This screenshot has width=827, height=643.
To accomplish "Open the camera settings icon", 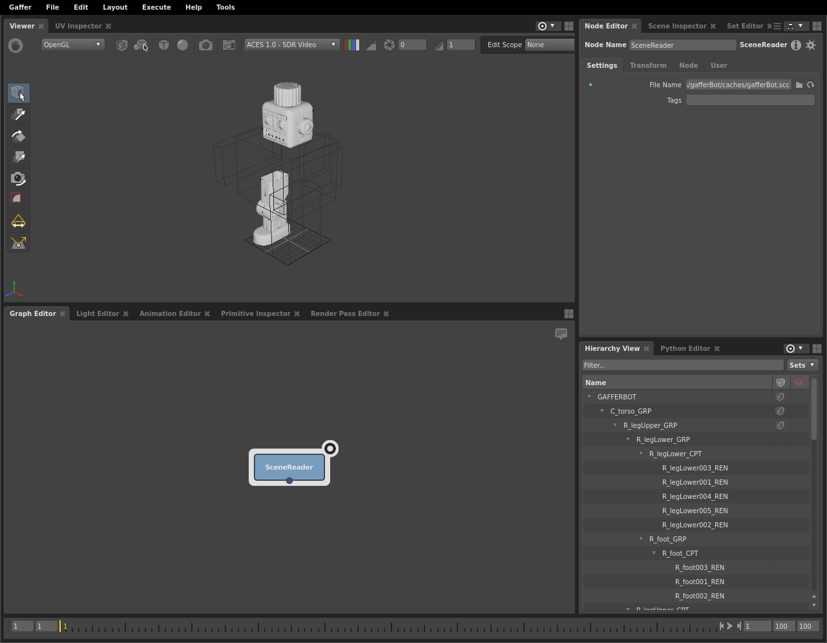I will pos(205,45).
